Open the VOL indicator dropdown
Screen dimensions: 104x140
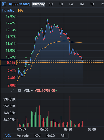(28, 90)
